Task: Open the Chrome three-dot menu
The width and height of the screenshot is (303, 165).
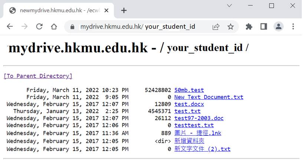Action: point(293,26)
